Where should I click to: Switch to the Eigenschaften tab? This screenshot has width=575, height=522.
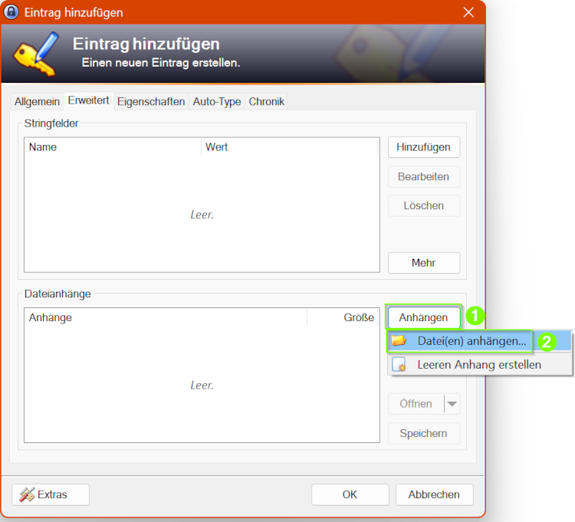151,101
